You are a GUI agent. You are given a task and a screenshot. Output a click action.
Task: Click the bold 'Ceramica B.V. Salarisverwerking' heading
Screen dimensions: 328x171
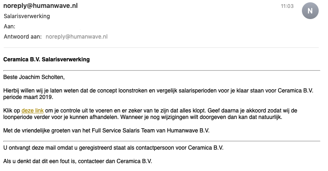pos(47,59)
